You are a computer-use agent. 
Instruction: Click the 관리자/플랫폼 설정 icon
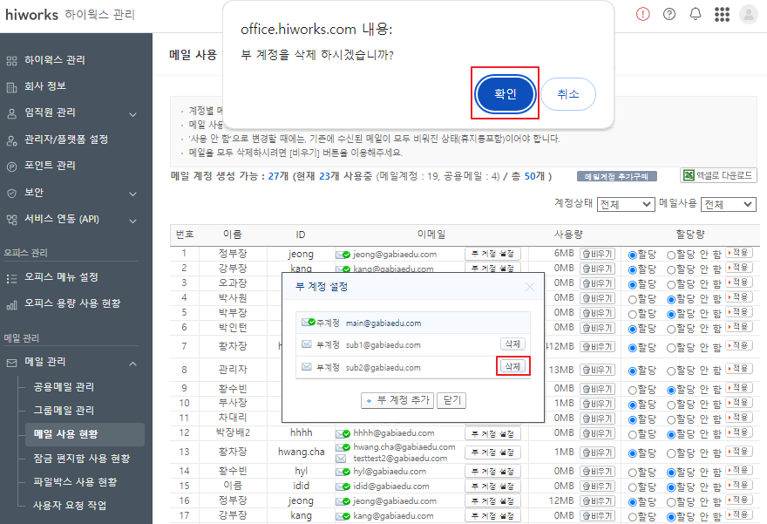(x=11, y=140)
